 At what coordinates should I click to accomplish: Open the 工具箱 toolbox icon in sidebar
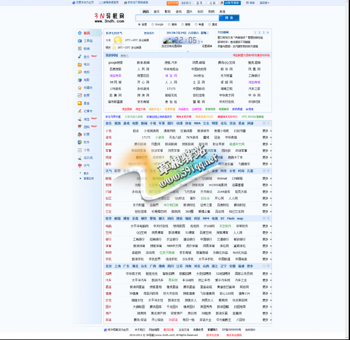[79, 41]
